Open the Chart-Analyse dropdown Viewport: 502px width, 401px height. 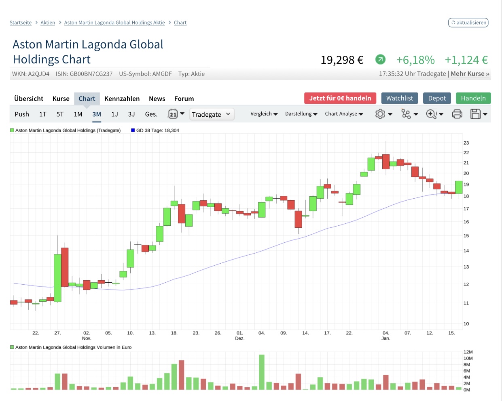point(344,114)
